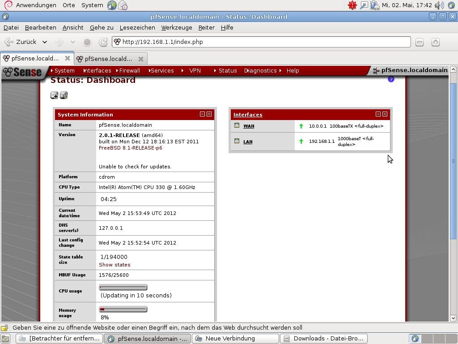
Task: Open the Datei menu
Action: 11,27
